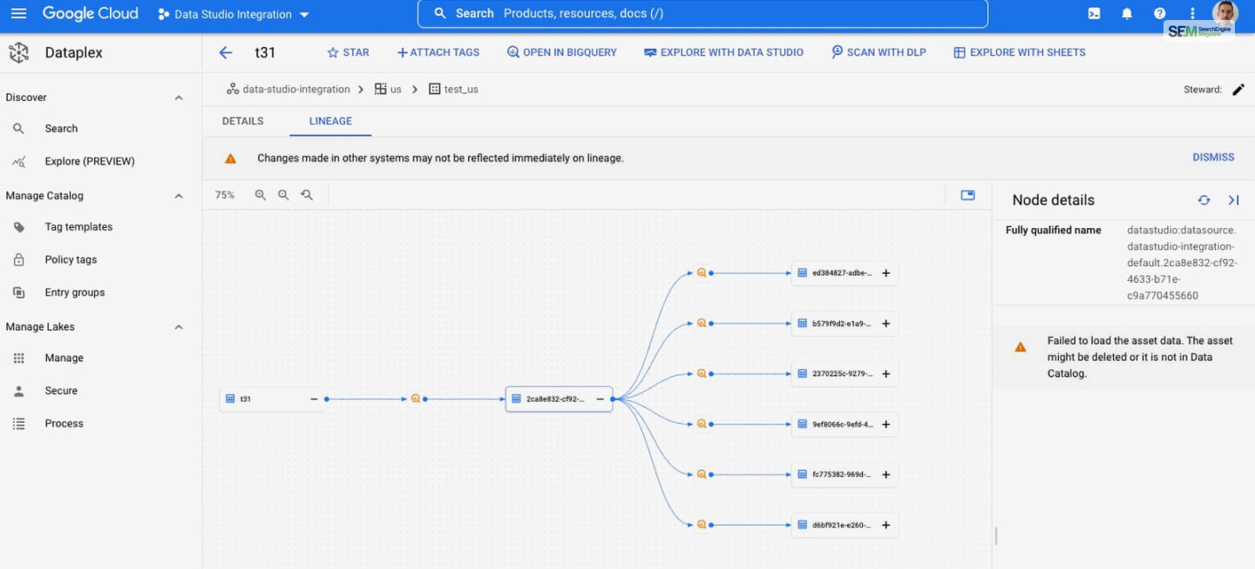Click the process icon between t31 and 2ca8e832
This screenshot has height=569, width=1255.
point(416,398)
